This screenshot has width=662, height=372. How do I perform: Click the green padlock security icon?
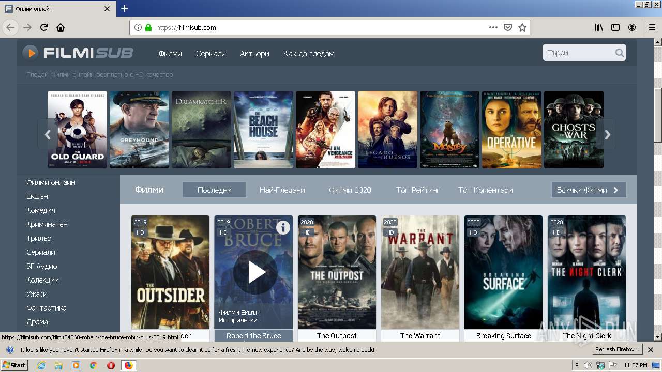[x=148, y=27]
